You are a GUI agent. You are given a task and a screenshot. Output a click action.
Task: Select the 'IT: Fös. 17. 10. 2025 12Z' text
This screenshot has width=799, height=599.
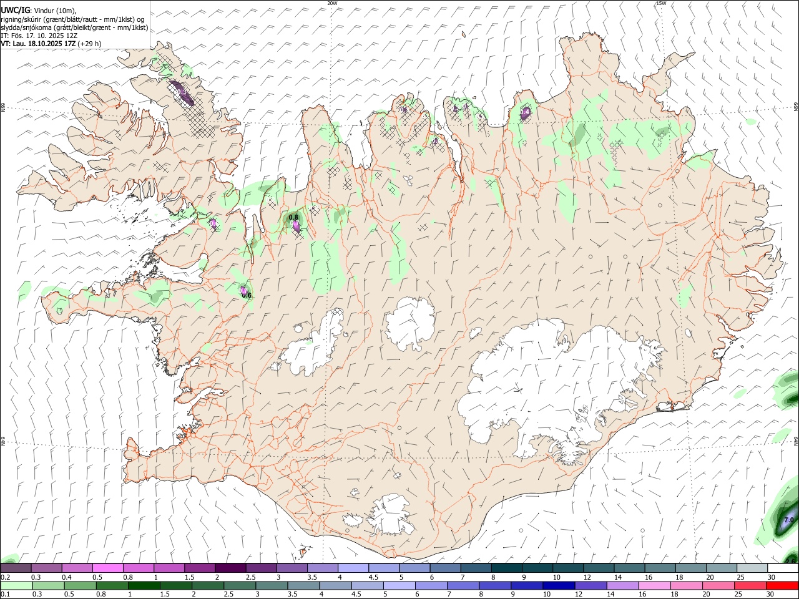pyautogui.click(x=39, y=36)
